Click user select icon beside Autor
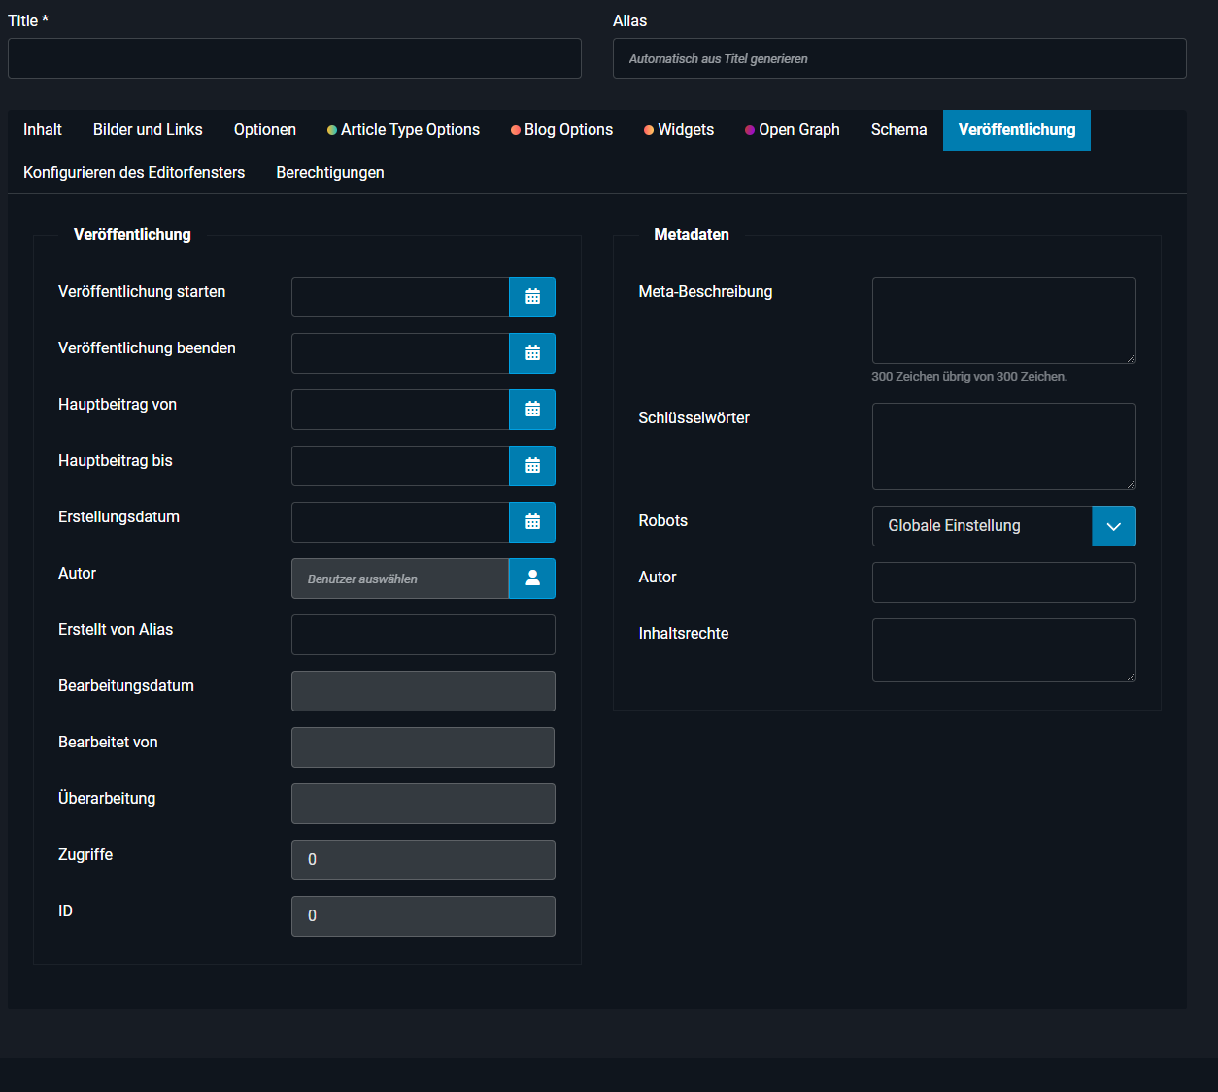This screenshot has width=1218, height=1092. pyautogui.click(x=532, y=579)
